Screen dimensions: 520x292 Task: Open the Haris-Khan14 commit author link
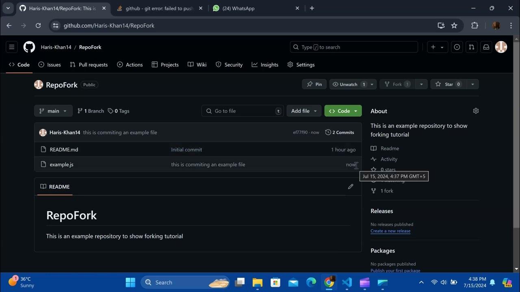[x=65, y=132]
